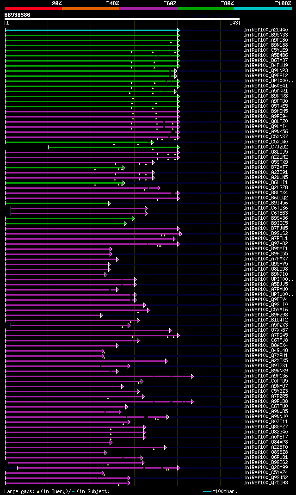Click the query end position 543

tap(234, 23)
